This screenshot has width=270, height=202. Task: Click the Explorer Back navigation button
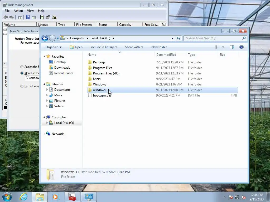45,38
